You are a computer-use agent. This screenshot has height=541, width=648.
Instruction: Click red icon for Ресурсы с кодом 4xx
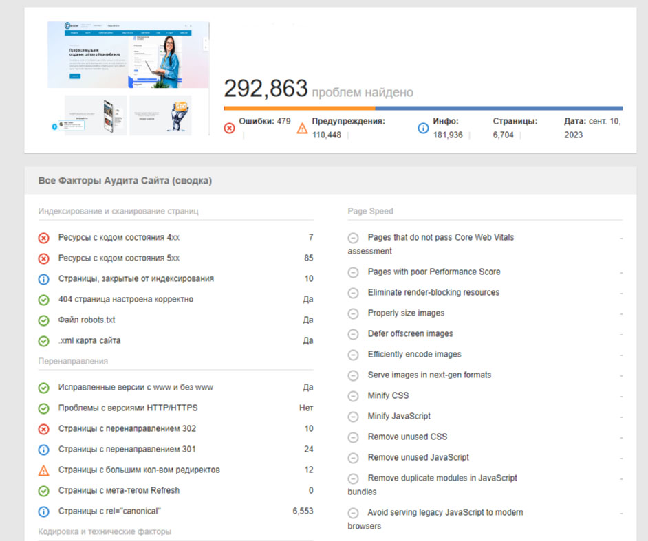[x=44, y=238]
